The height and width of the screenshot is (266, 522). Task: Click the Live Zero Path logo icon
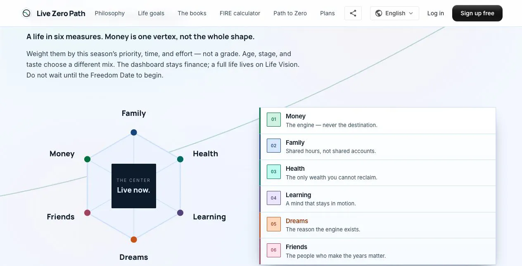pos(26,13)
